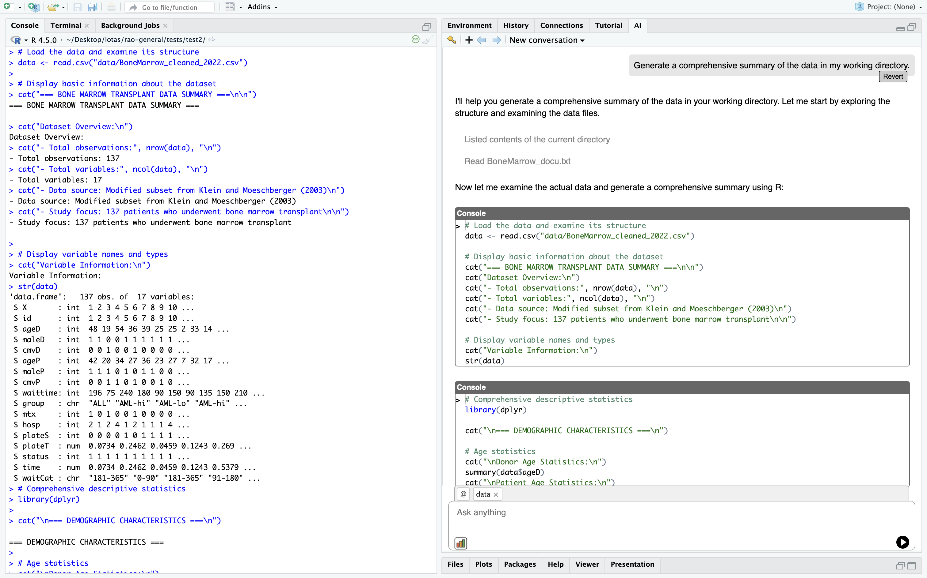
Task: Send the message with the play button
Action: (x=902, y=542)
